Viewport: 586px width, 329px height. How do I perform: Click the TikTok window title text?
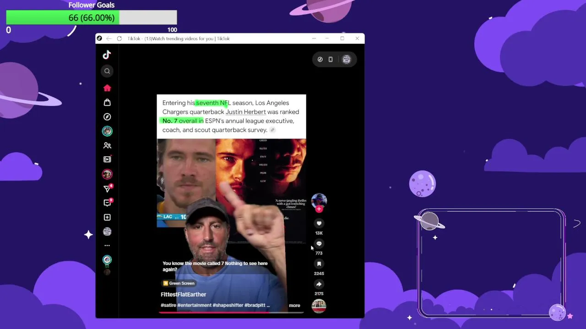click(179, 38)
